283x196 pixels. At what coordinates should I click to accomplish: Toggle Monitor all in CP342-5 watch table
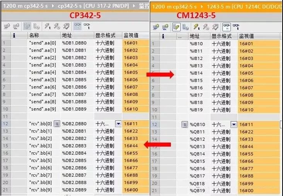click(x=77, y=26)
